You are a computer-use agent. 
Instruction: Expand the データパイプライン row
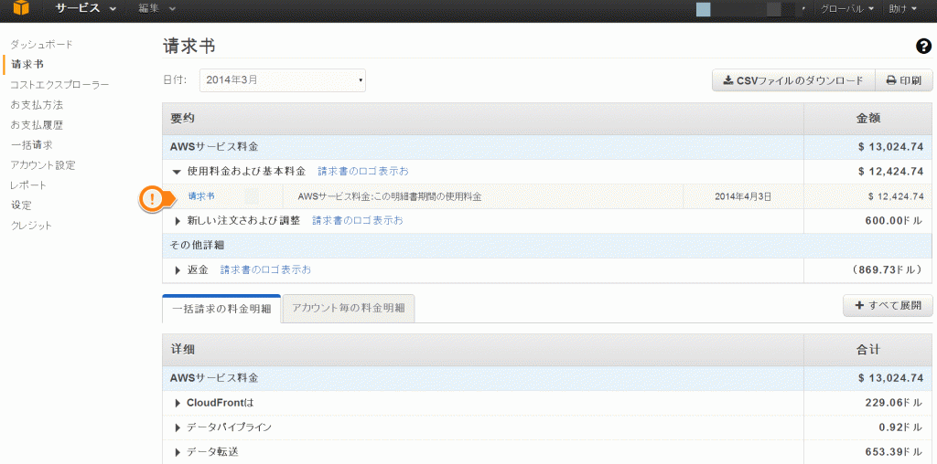178,428
